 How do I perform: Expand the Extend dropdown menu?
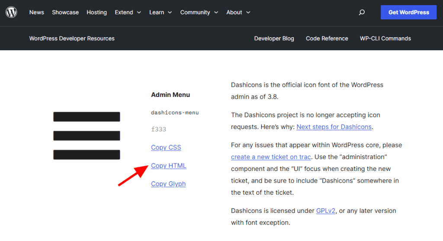pyautogui.click(x=128, y=13)
